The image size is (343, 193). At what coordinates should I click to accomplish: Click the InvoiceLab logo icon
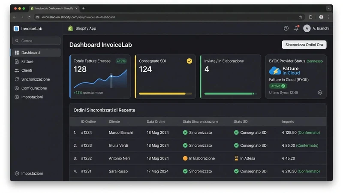pos(16,29)
